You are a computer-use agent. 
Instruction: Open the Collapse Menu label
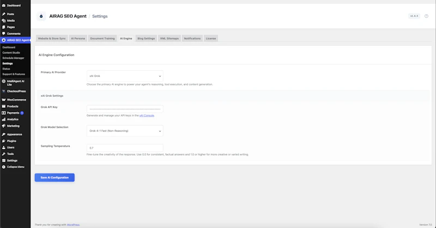(16, 167)
